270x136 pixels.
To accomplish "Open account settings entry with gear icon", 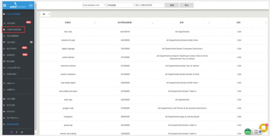I will (9, 105).
